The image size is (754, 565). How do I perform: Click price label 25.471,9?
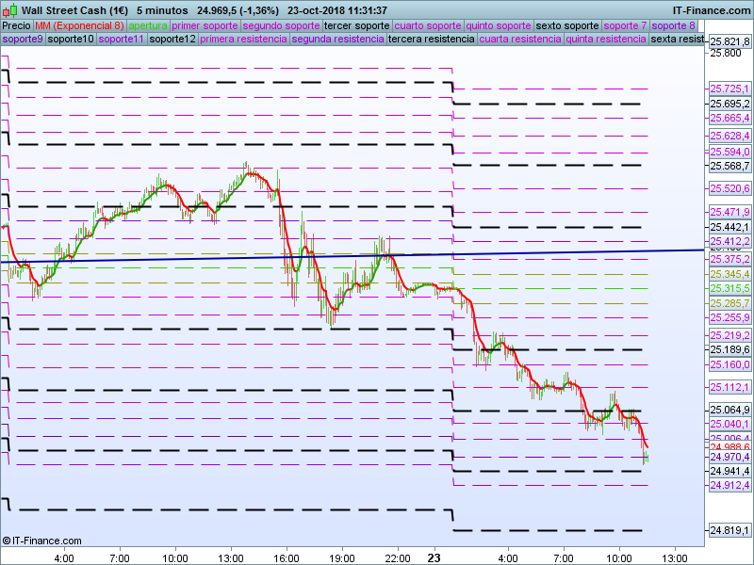[729, 212]
